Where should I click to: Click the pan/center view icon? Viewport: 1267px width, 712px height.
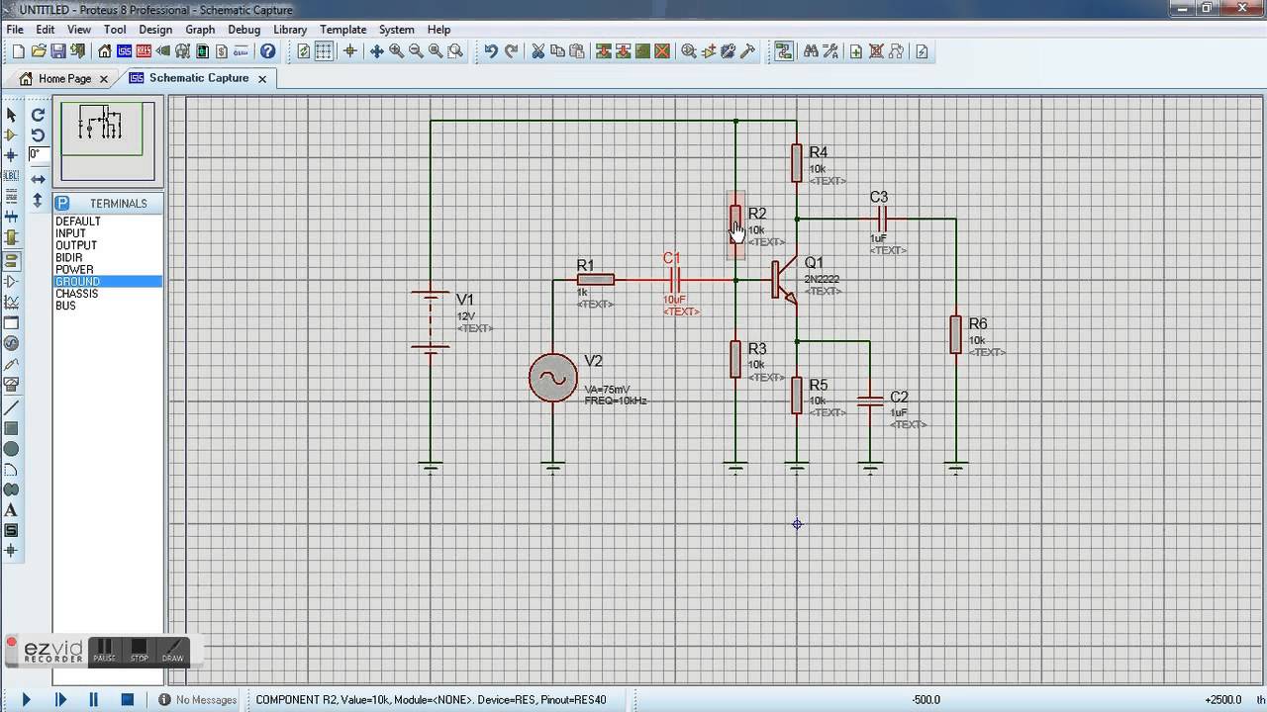click(376, 51)
